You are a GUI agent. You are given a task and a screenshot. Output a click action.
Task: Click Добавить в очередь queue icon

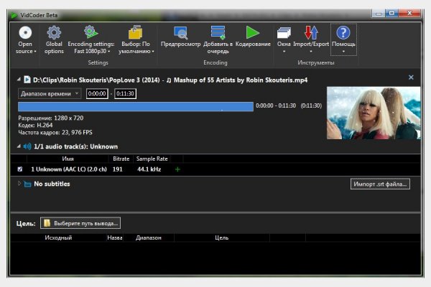218,32
